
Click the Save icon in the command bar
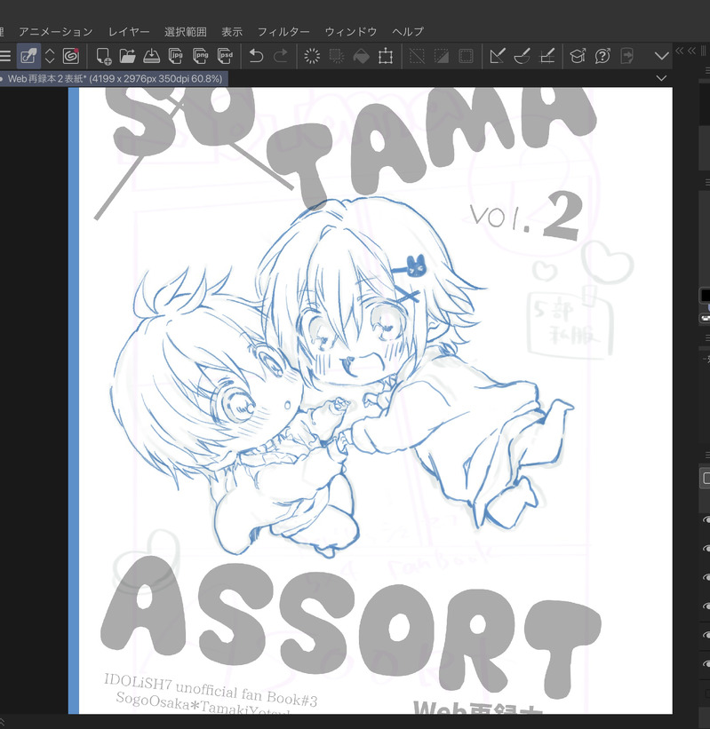[151, 56]
